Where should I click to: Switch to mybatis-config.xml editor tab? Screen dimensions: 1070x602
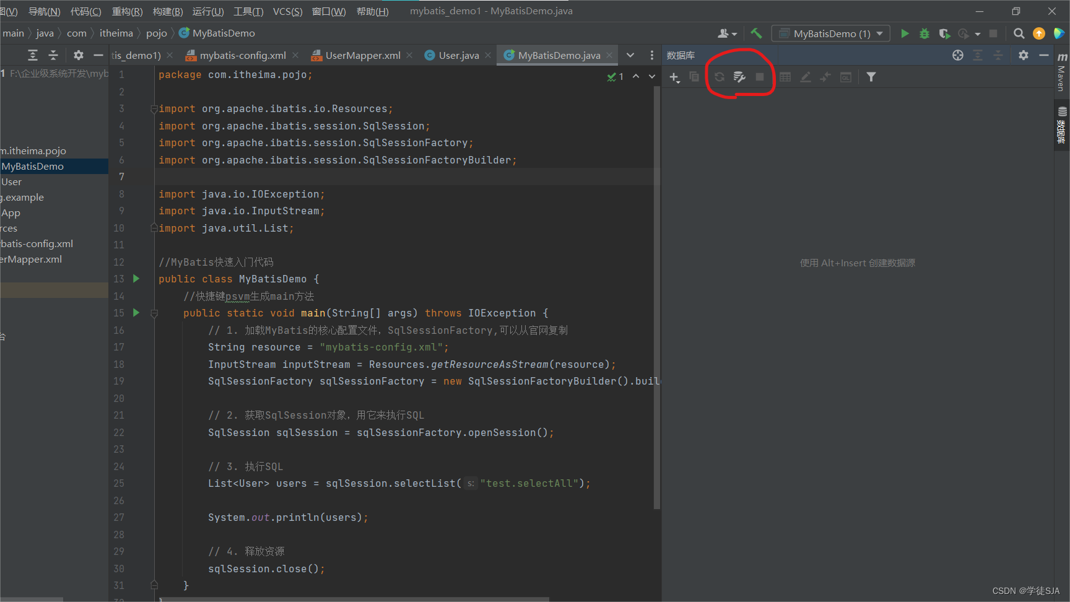click(243, 55)
